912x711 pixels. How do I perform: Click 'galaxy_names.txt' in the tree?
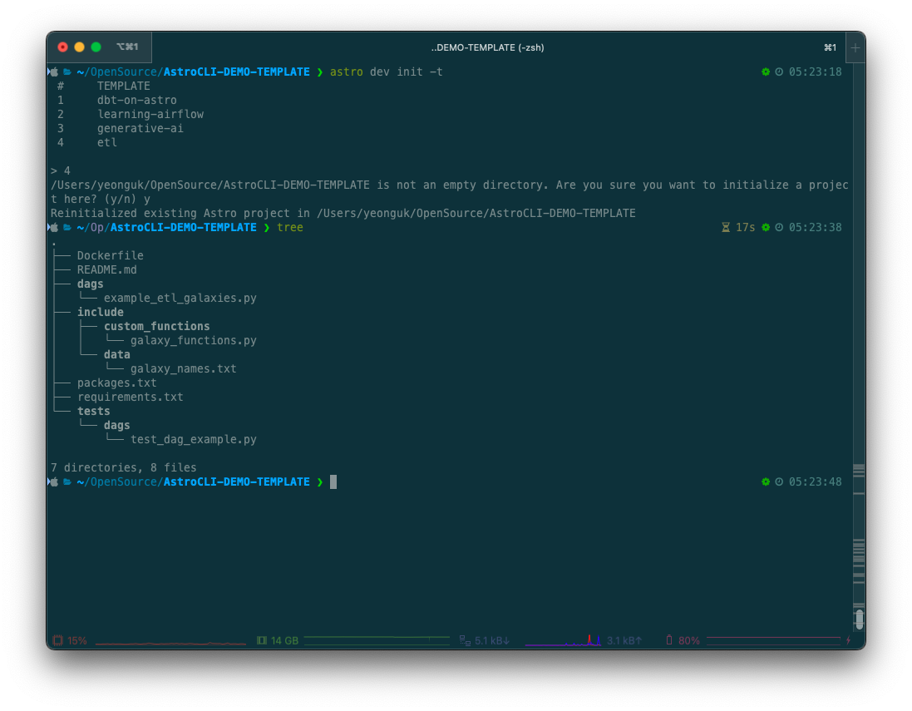[x=183, y=369]
